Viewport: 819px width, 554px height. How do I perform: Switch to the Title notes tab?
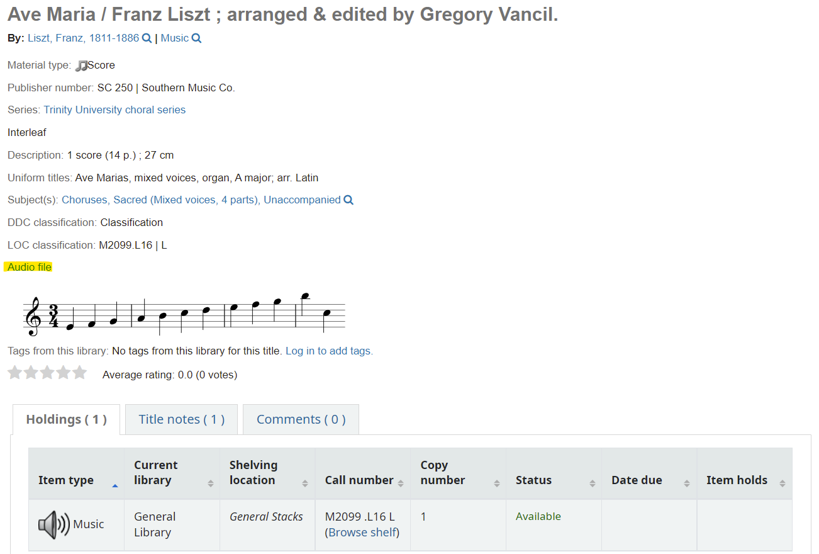(x=182, y=419)
